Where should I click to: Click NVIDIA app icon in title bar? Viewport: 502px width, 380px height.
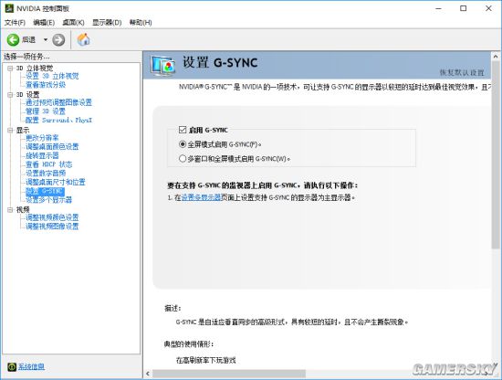pos(9,8)
